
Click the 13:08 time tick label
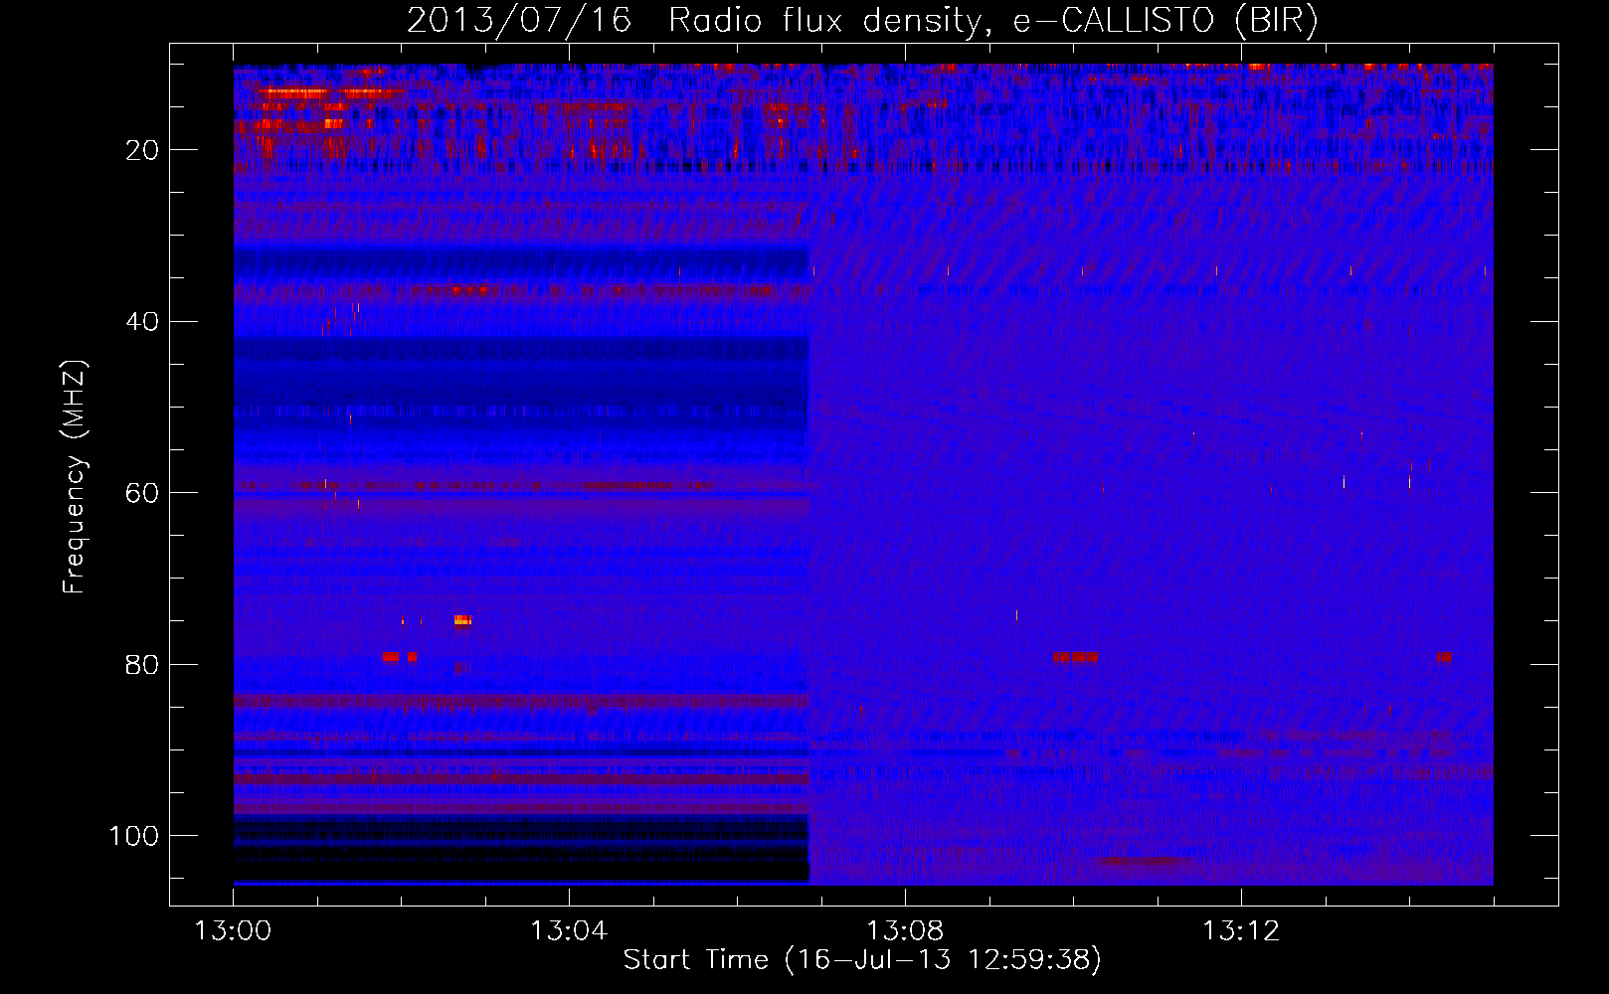pos(905,931)
